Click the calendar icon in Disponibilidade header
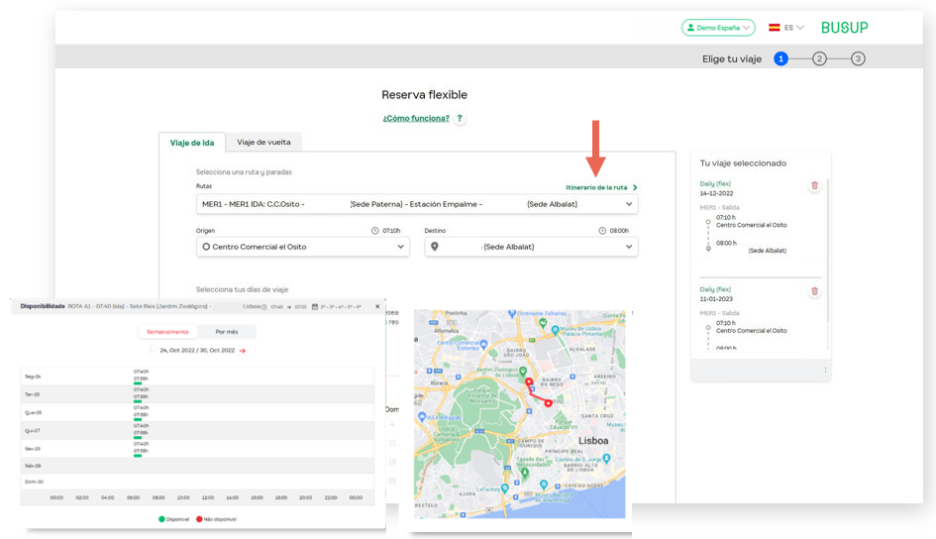Viewport: 936px width, 539px height. click(315, 307)
